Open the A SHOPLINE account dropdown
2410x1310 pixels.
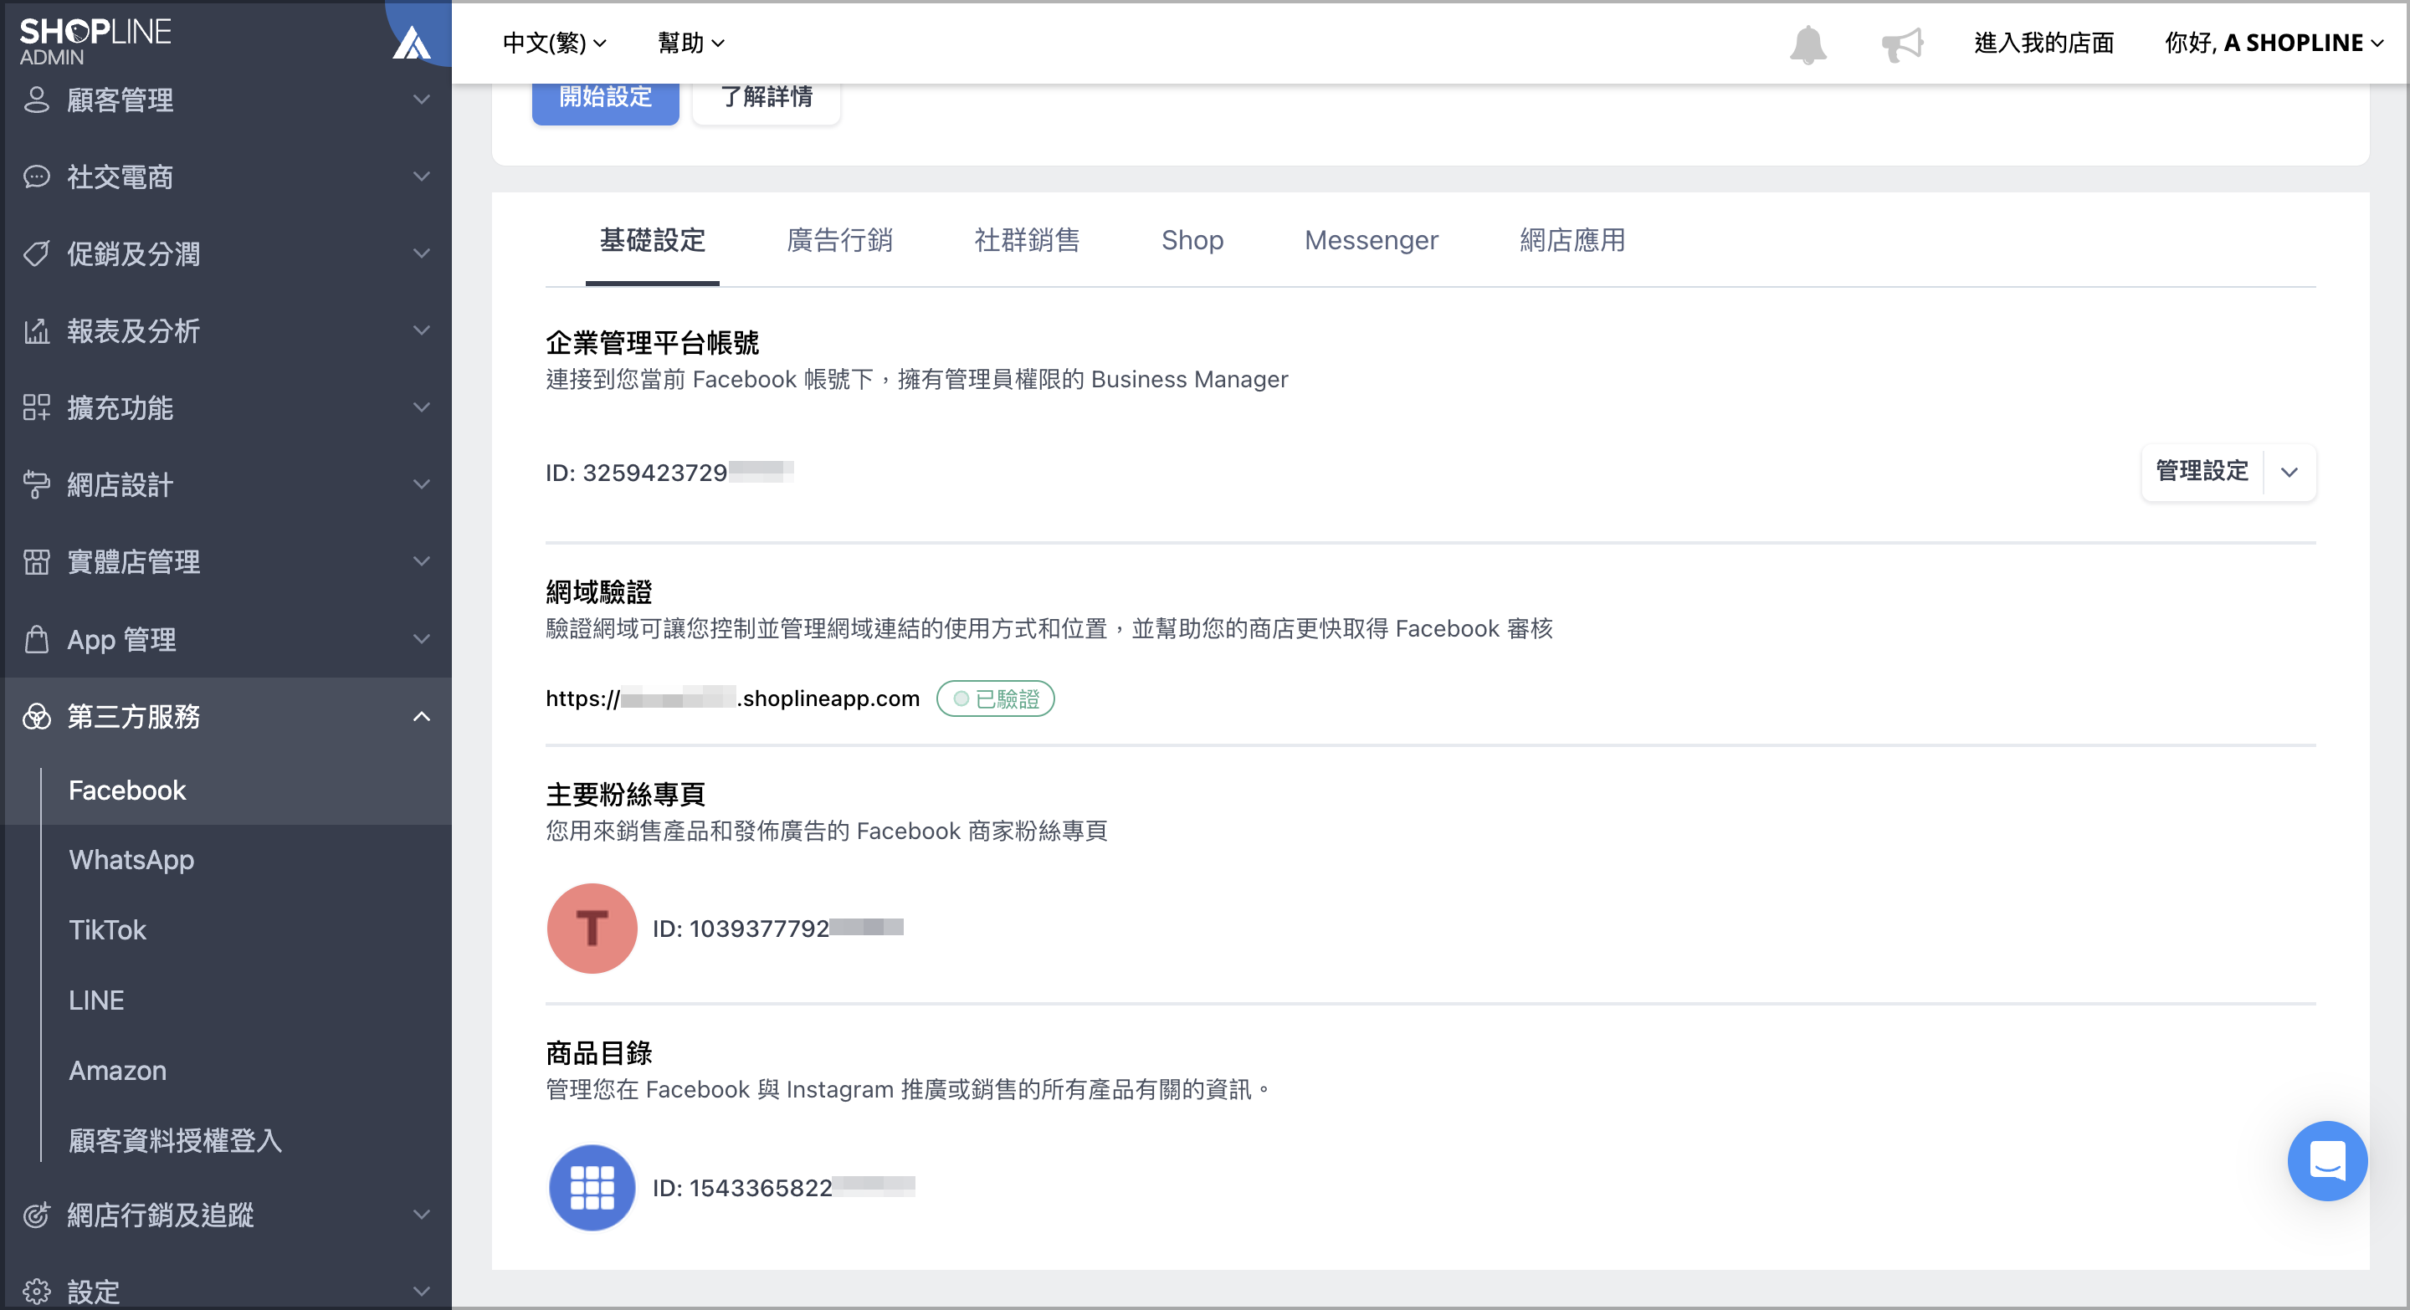click(2274, 43)
